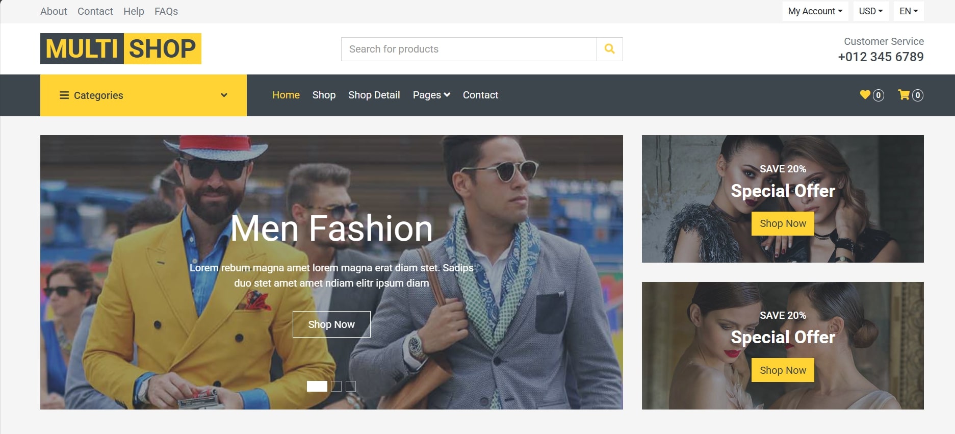Viewport: 955px width, 434px height.
Task: Select the second carousel slide indicator
Action: (x=337, y=387)
